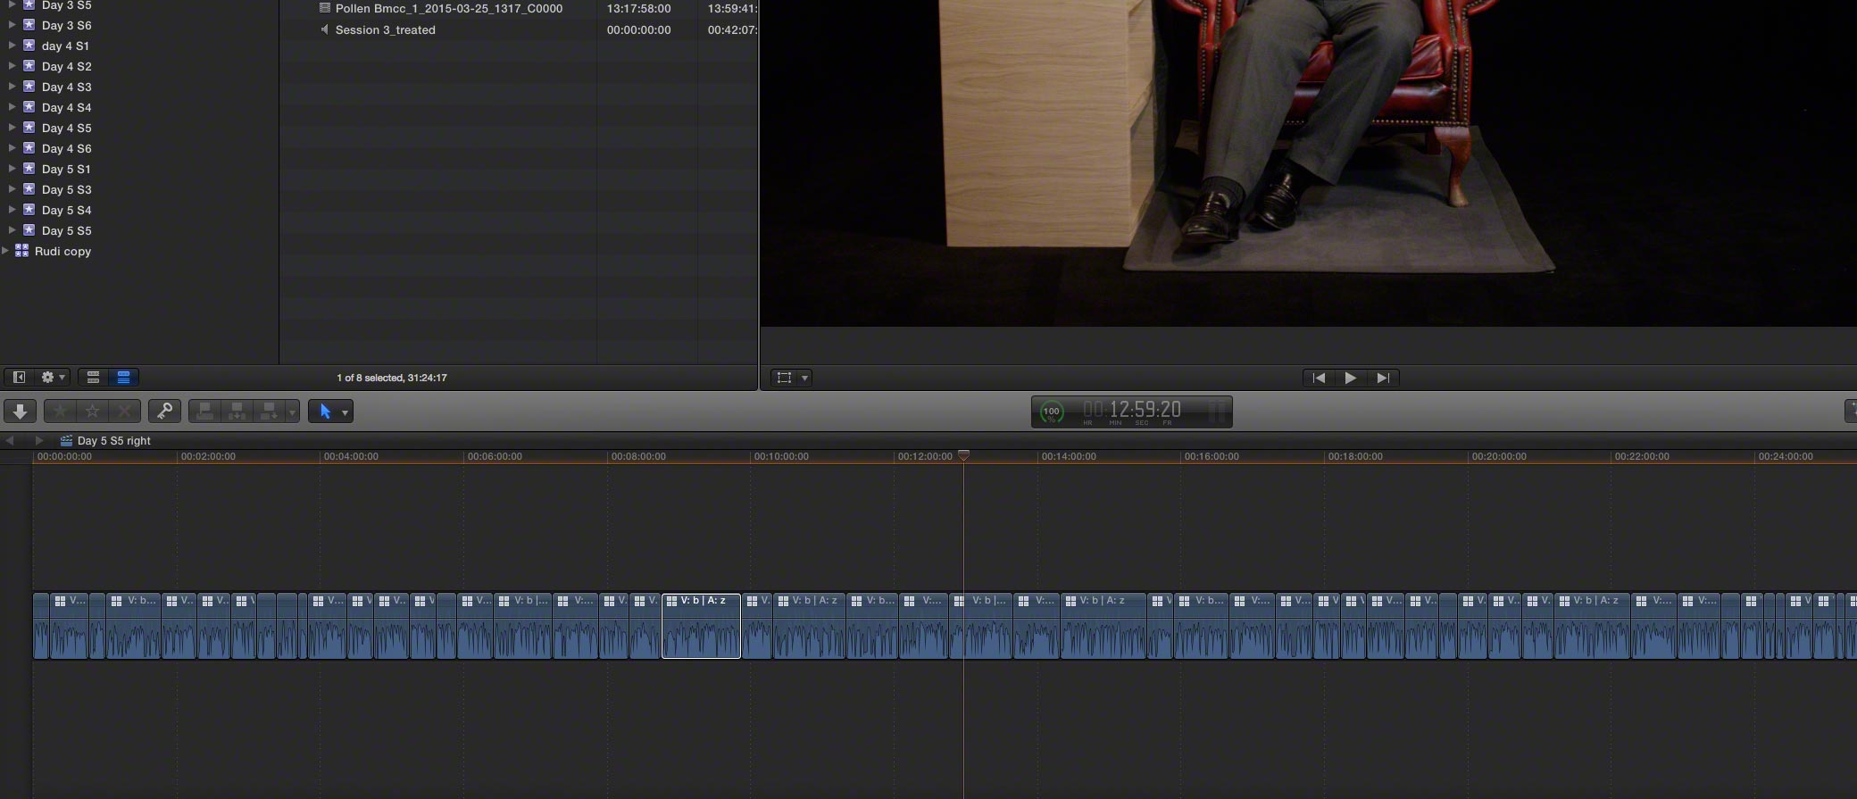Click the 00:16:00:00 ruler position
This screenshot has height=799, width=1857.
(x=1212, y=456)
